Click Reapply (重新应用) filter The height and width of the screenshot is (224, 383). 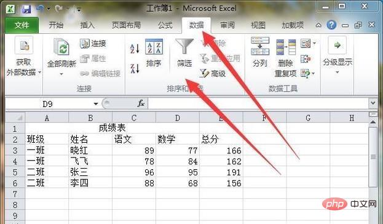tap(219, 58)
